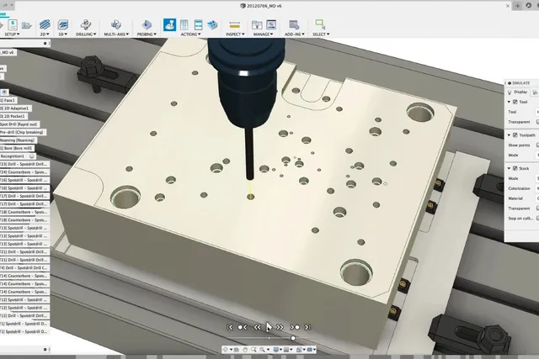Screen dimensions: 539x359
Task: Click the Inspect measure icon
Action: pyautogui.click(x=235, y=24)
